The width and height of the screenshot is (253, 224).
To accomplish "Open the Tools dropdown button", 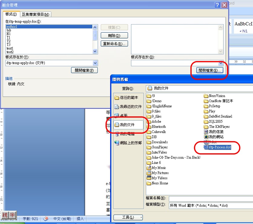I will point(128,217).
